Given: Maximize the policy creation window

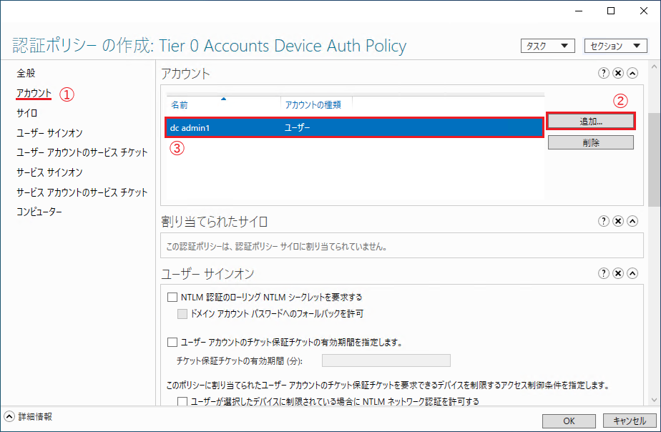Looking at the screenshot, I should pos(610,11).
